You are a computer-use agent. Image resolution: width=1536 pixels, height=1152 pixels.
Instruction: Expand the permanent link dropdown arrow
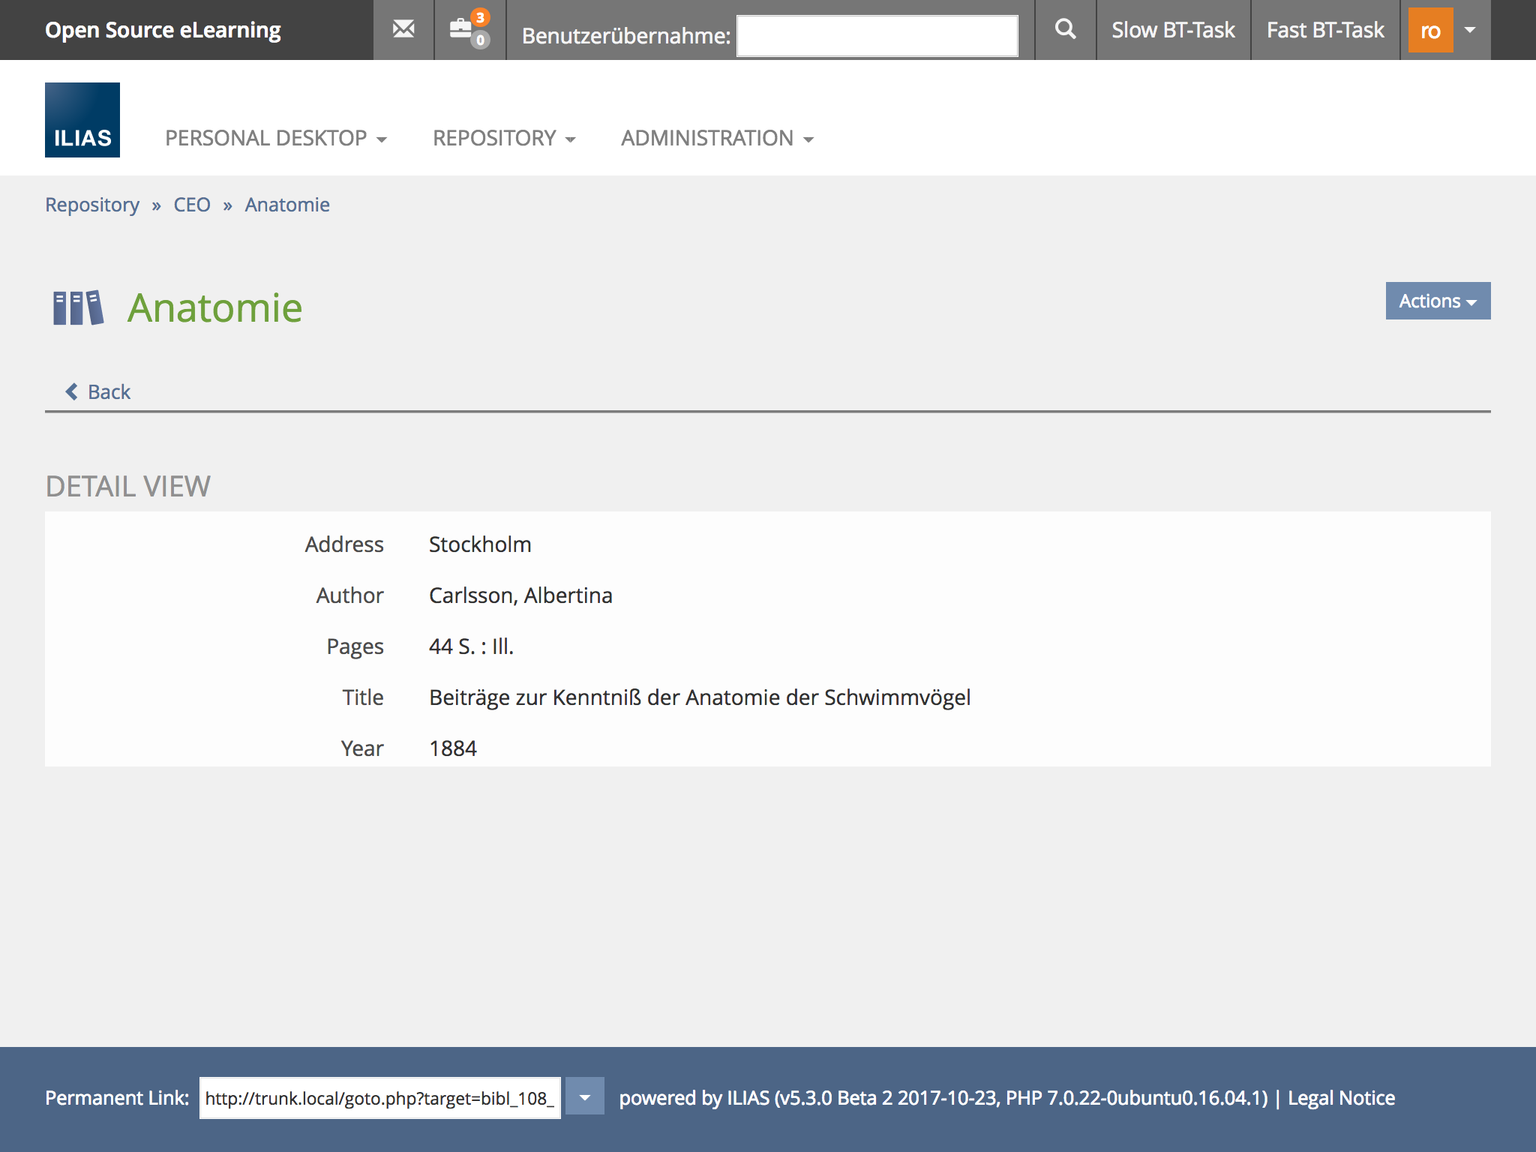tap(585, 1097)
